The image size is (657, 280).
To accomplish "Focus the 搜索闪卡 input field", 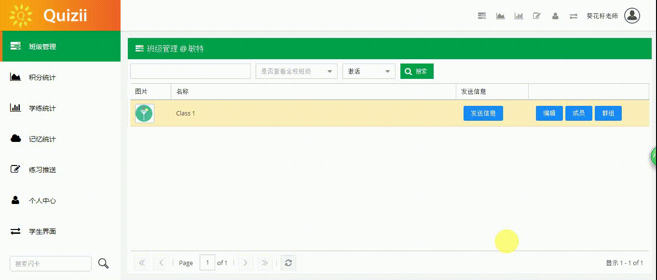I will click(x=51, y=264).
